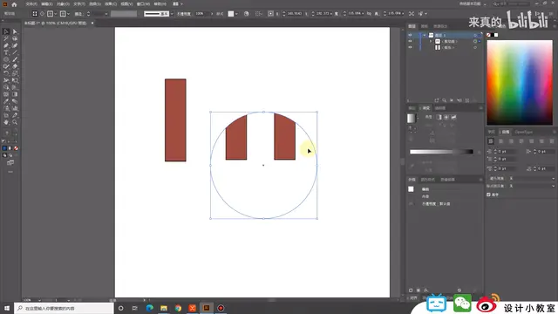Hide the third layer row eye icon
This screenshot has height=314, width=558.
pos(410,47)
